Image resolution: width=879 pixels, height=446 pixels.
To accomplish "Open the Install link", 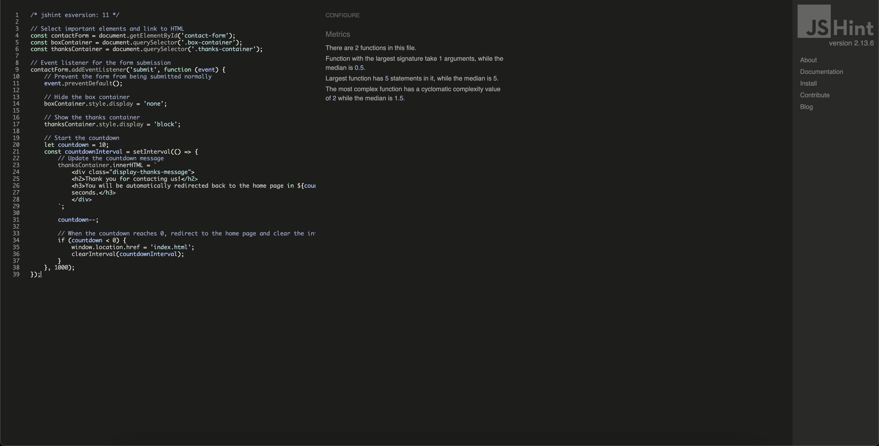I will pyautogui.click(x=808, y=84).
